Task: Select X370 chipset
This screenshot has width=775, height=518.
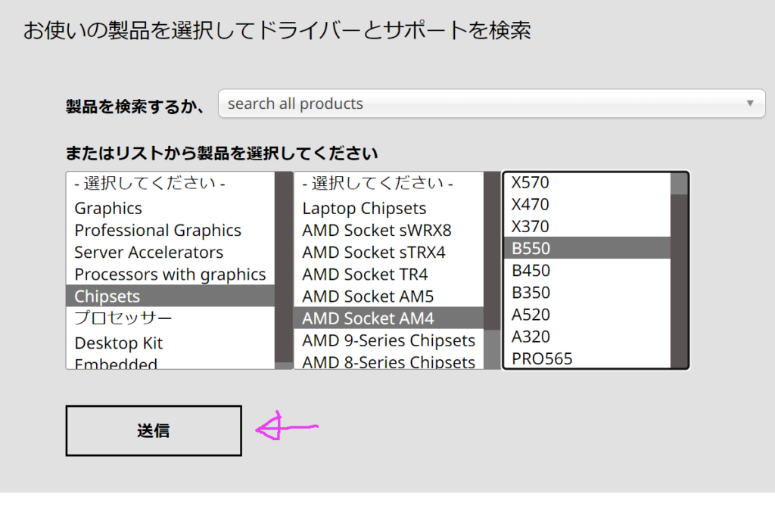Action: coord(587,226)
